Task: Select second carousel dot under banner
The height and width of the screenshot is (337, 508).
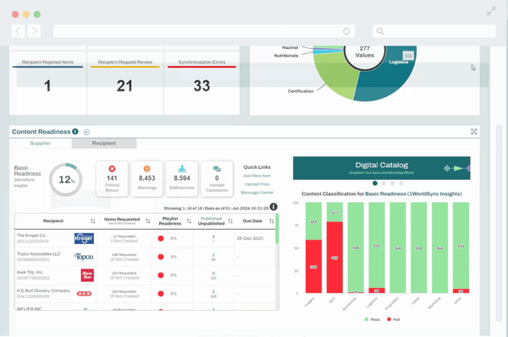Action: pyautogui.click(x=384, y=183)
